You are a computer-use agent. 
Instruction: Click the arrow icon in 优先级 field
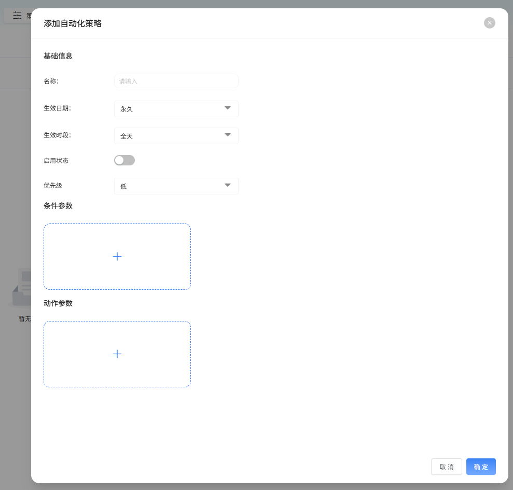point(227,186)
